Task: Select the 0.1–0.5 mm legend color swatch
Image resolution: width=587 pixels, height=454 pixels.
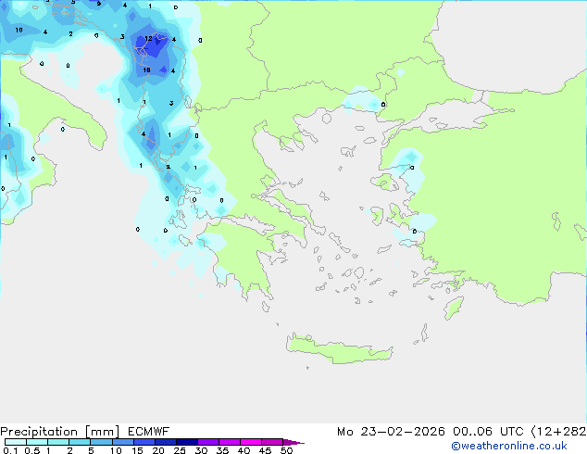Action: point(16,442)
